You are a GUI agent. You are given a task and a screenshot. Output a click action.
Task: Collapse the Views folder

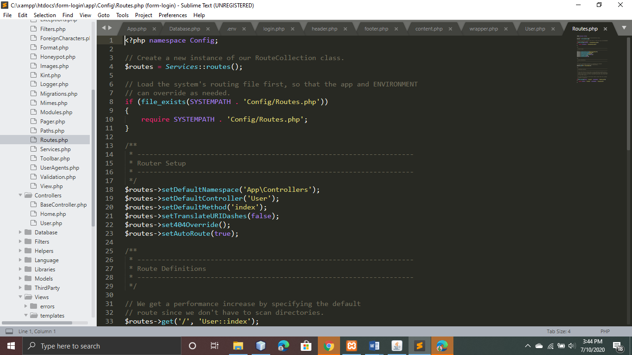pyautogui.click(x=20, y=297)
